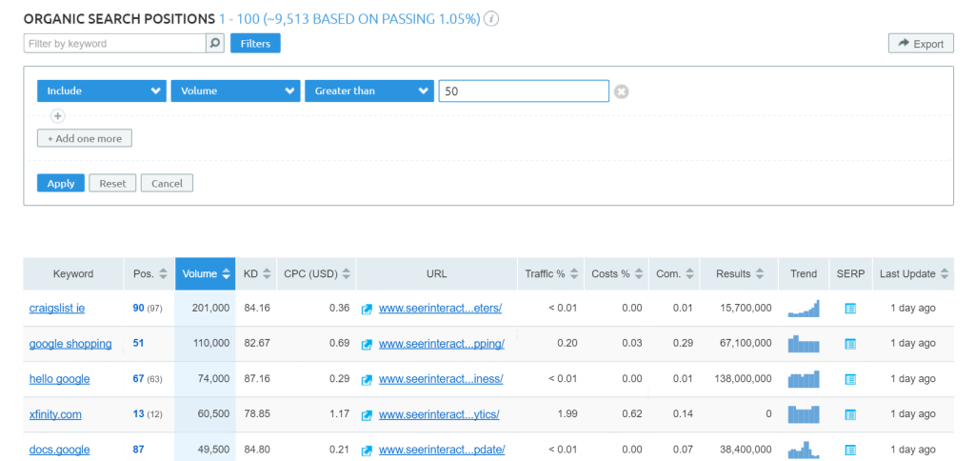Click external link icon for google shopping URL
This screenshot has height=461, width=975.
point(367,344)
